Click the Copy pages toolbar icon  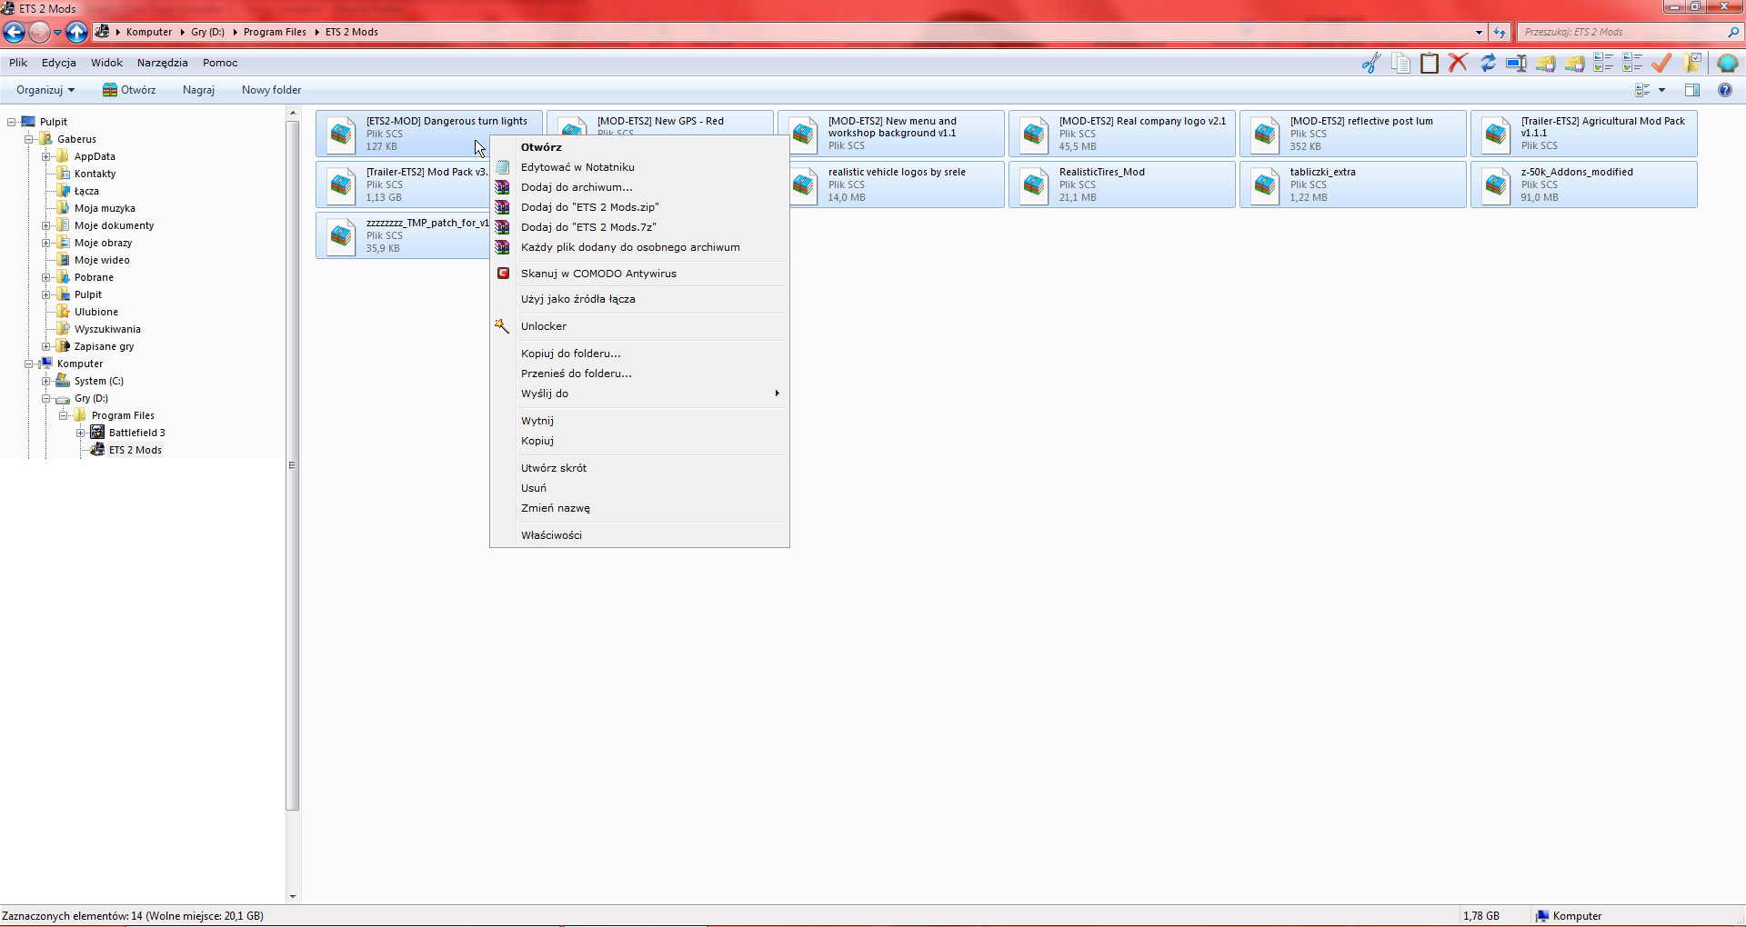pyautogui.click(x=1400, y=63)
